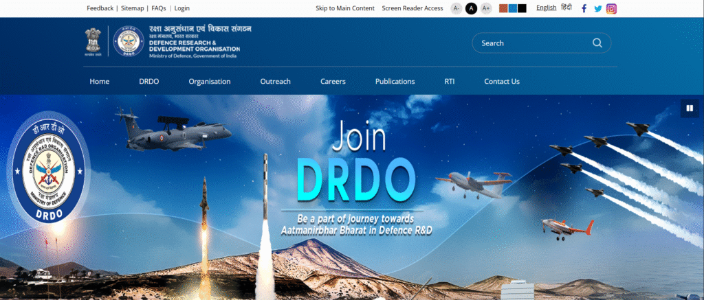Open the Sitemap link
704x300 pixels.
click(133, 8)
